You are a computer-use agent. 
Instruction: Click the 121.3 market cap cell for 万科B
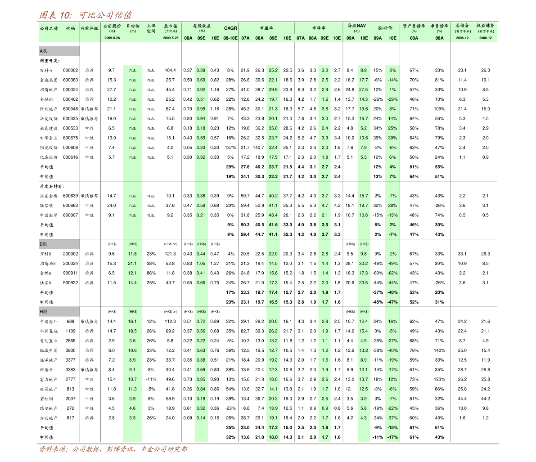click(170, 254)
